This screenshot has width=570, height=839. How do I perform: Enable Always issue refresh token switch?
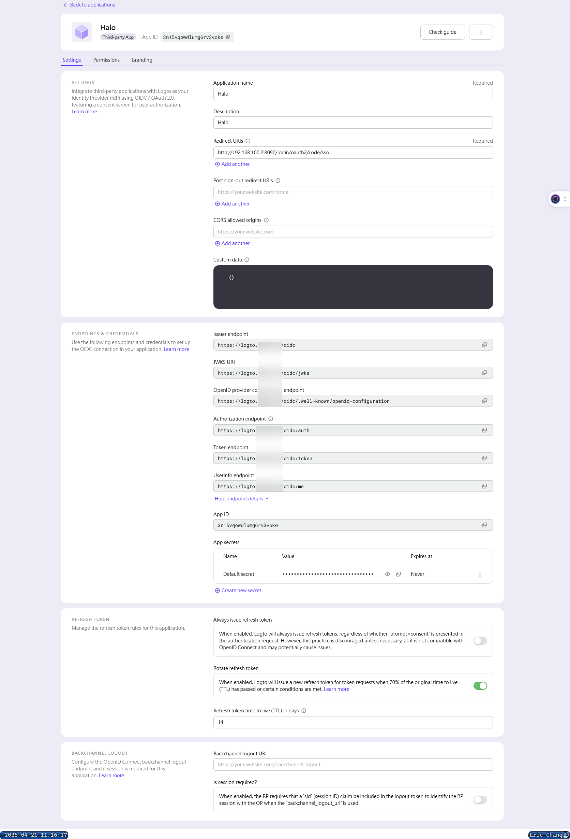pos(480,640)
